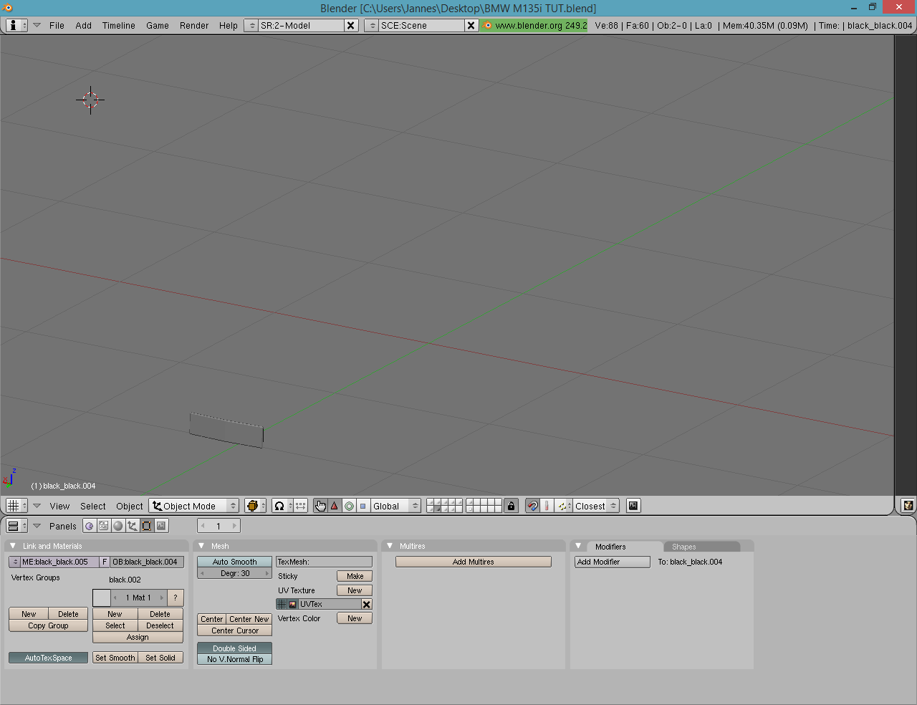Click render preview icon in viewport header

tap(633, 506)
